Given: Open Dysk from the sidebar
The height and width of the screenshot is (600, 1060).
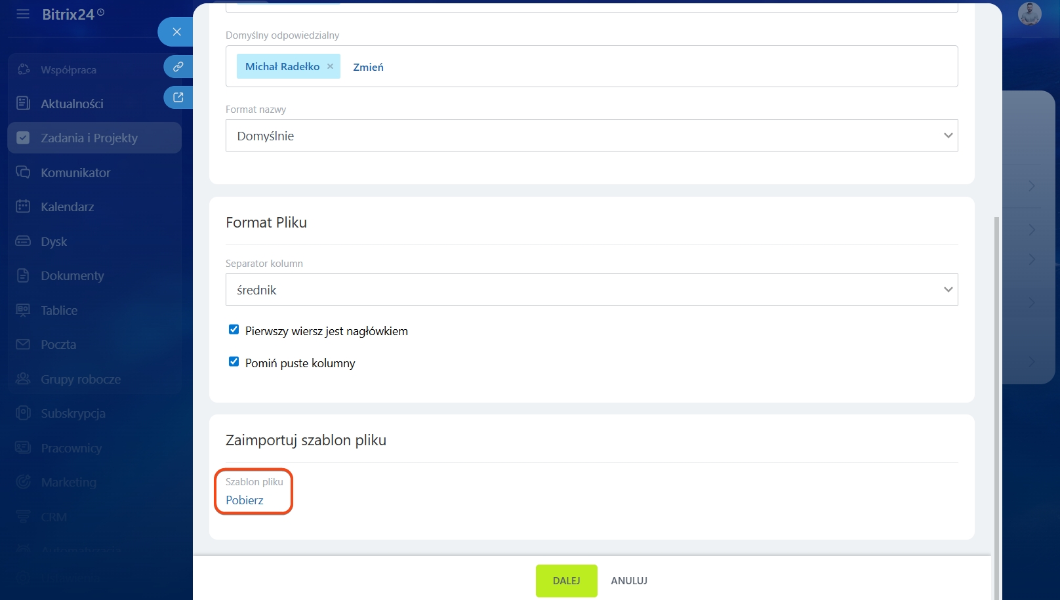Looking at the screenshot, I should [x=54, y=241].
